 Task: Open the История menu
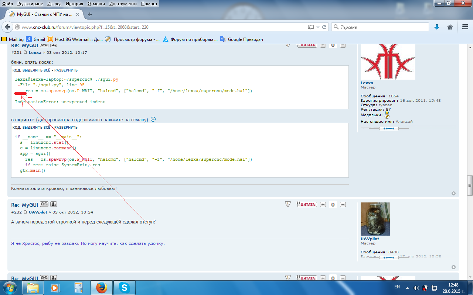pos(74,4)
